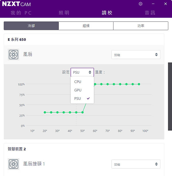Click the vertical scrollbar thumb
This screenshot has height=176, width=172.
pos(170,96)
